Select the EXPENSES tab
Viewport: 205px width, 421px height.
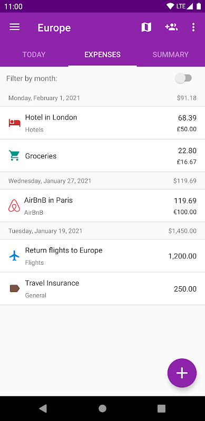click(x=102, y=55)
